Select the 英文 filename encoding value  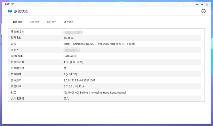click(x=66, y=99)
